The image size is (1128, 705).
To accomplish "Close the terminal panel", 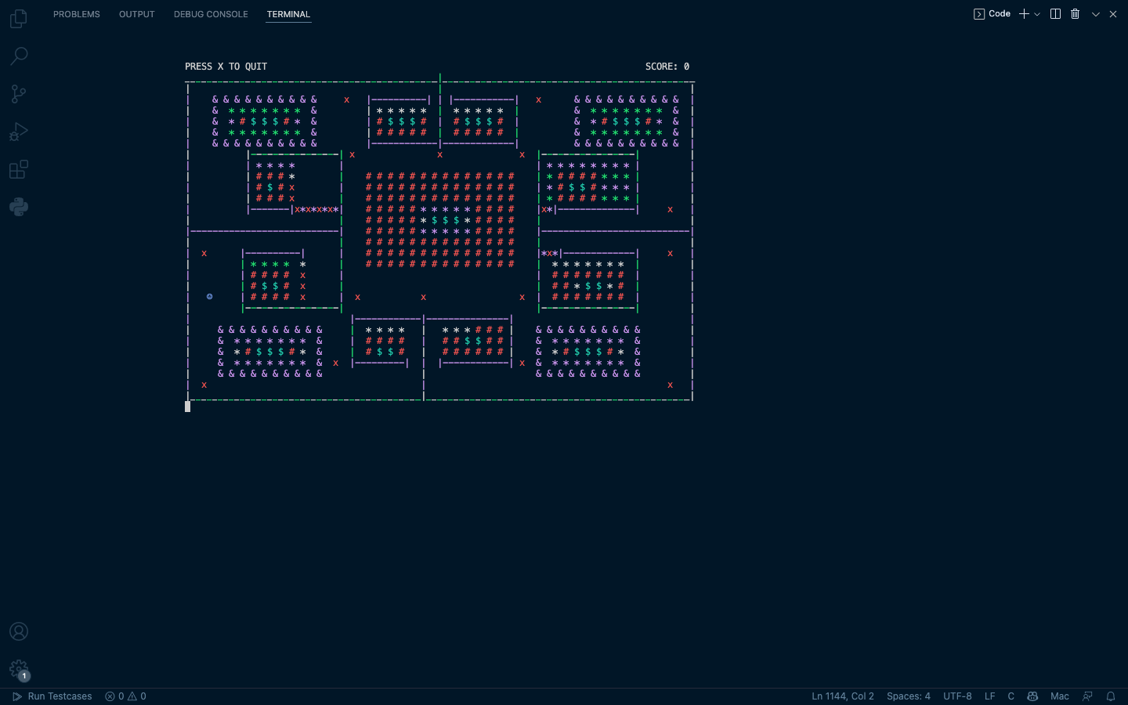I will pos(1113,14).
